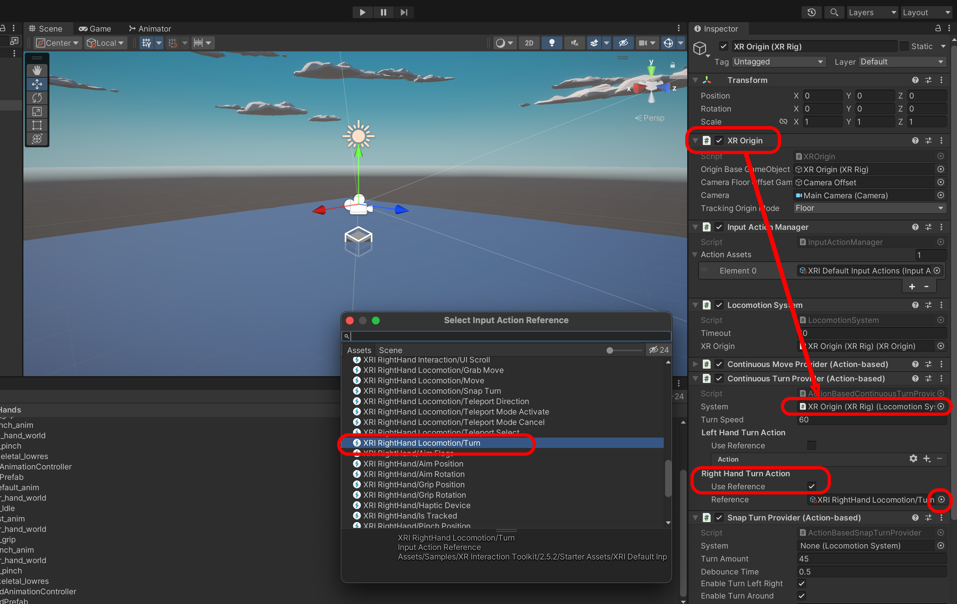This screenshot has height=604, width=957.
Task: Open the Tracking Origin Mode dropdown
Action: coord(869,208)
